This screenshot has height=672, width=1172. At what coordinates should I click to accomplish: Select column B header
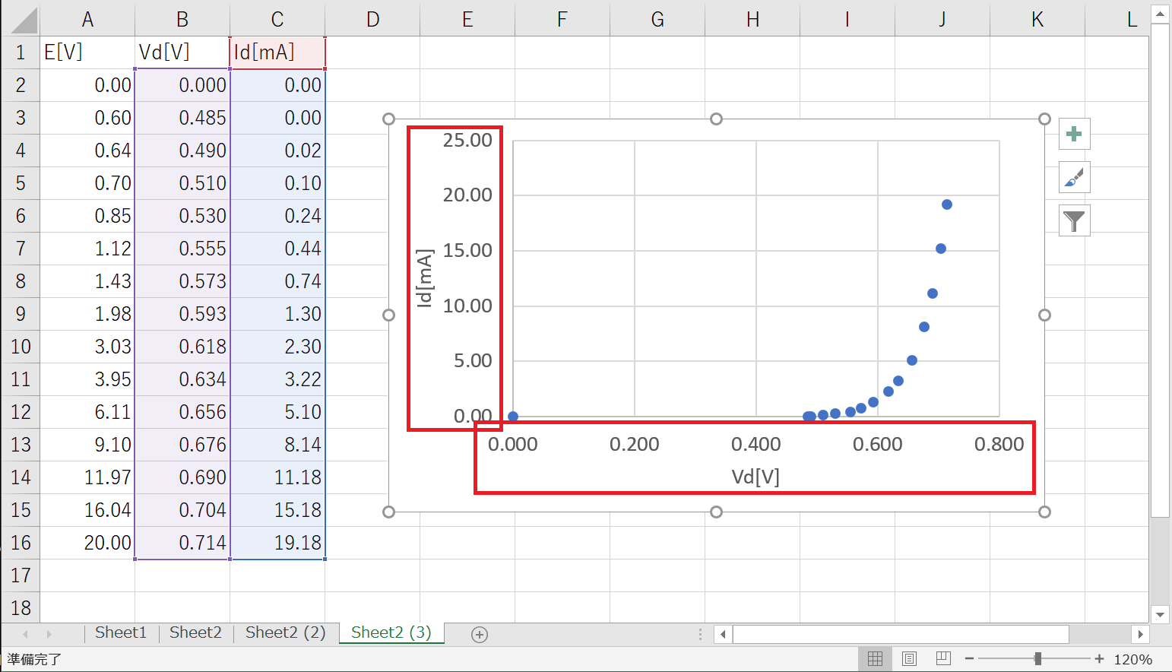tap(182, 21)
